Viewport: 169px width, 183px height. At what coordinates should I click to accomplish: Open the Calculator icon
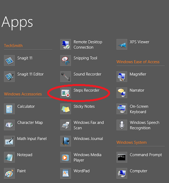click(9, 109)
